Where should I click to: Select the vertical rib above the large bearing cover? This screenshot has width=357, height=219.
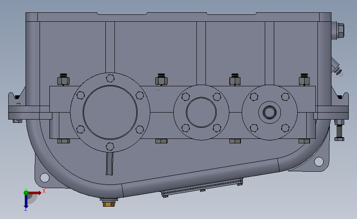(x=110, y=47)
